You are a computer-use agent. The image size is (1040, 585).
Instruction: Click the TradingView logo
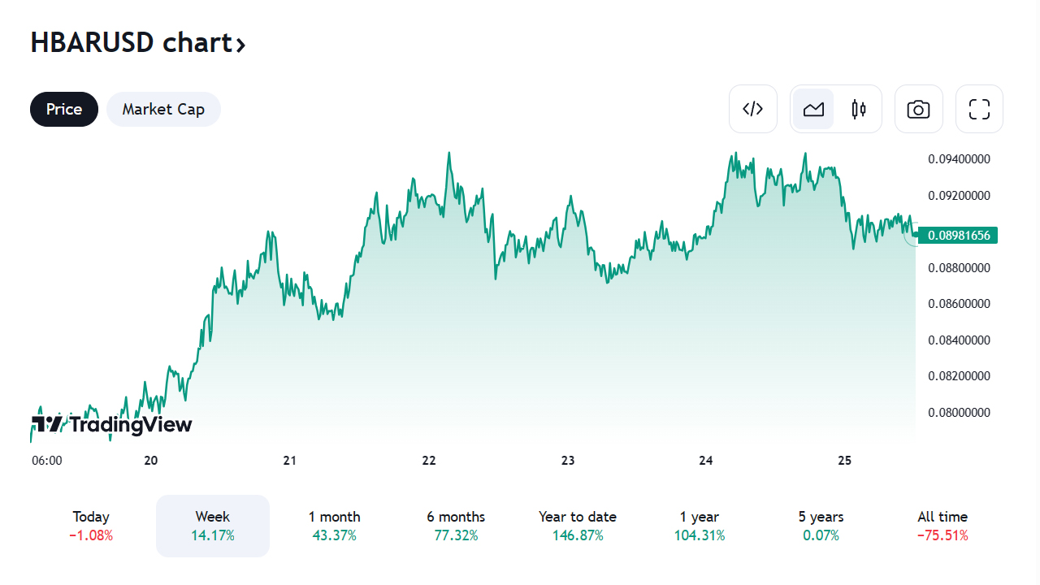coord(112,424)
